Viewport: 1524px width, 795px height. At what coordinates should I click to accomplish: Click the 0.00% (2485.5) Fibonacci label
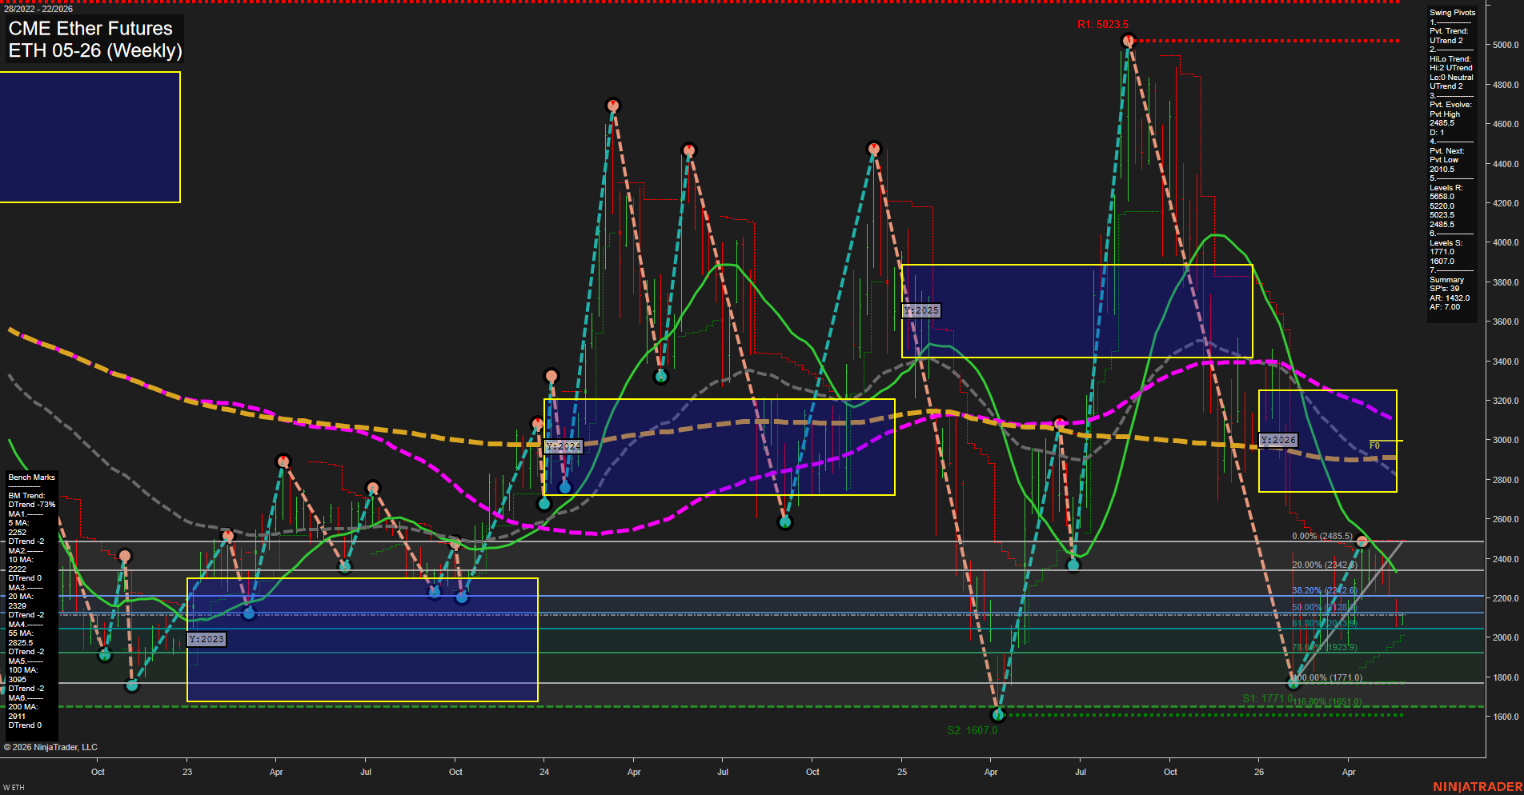pos(1322,536)
